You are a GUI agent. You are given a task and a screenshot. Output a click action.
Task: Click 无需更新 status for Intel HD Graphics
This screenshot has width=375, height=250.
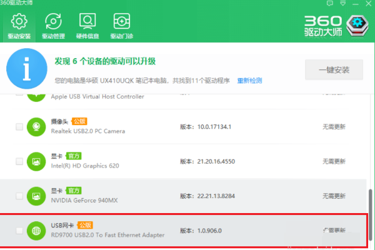click(334, 161)
